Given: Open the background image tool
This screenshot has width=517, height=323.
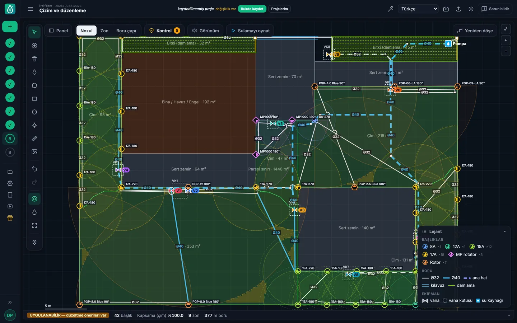Looking at the screenshot, I should (x=34, y=152).
